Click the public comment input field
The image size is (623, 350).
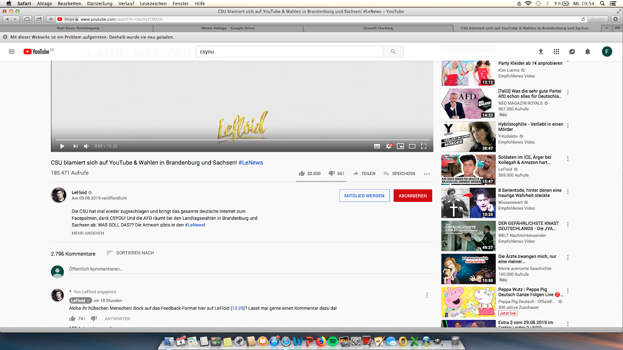coord(251,269)
